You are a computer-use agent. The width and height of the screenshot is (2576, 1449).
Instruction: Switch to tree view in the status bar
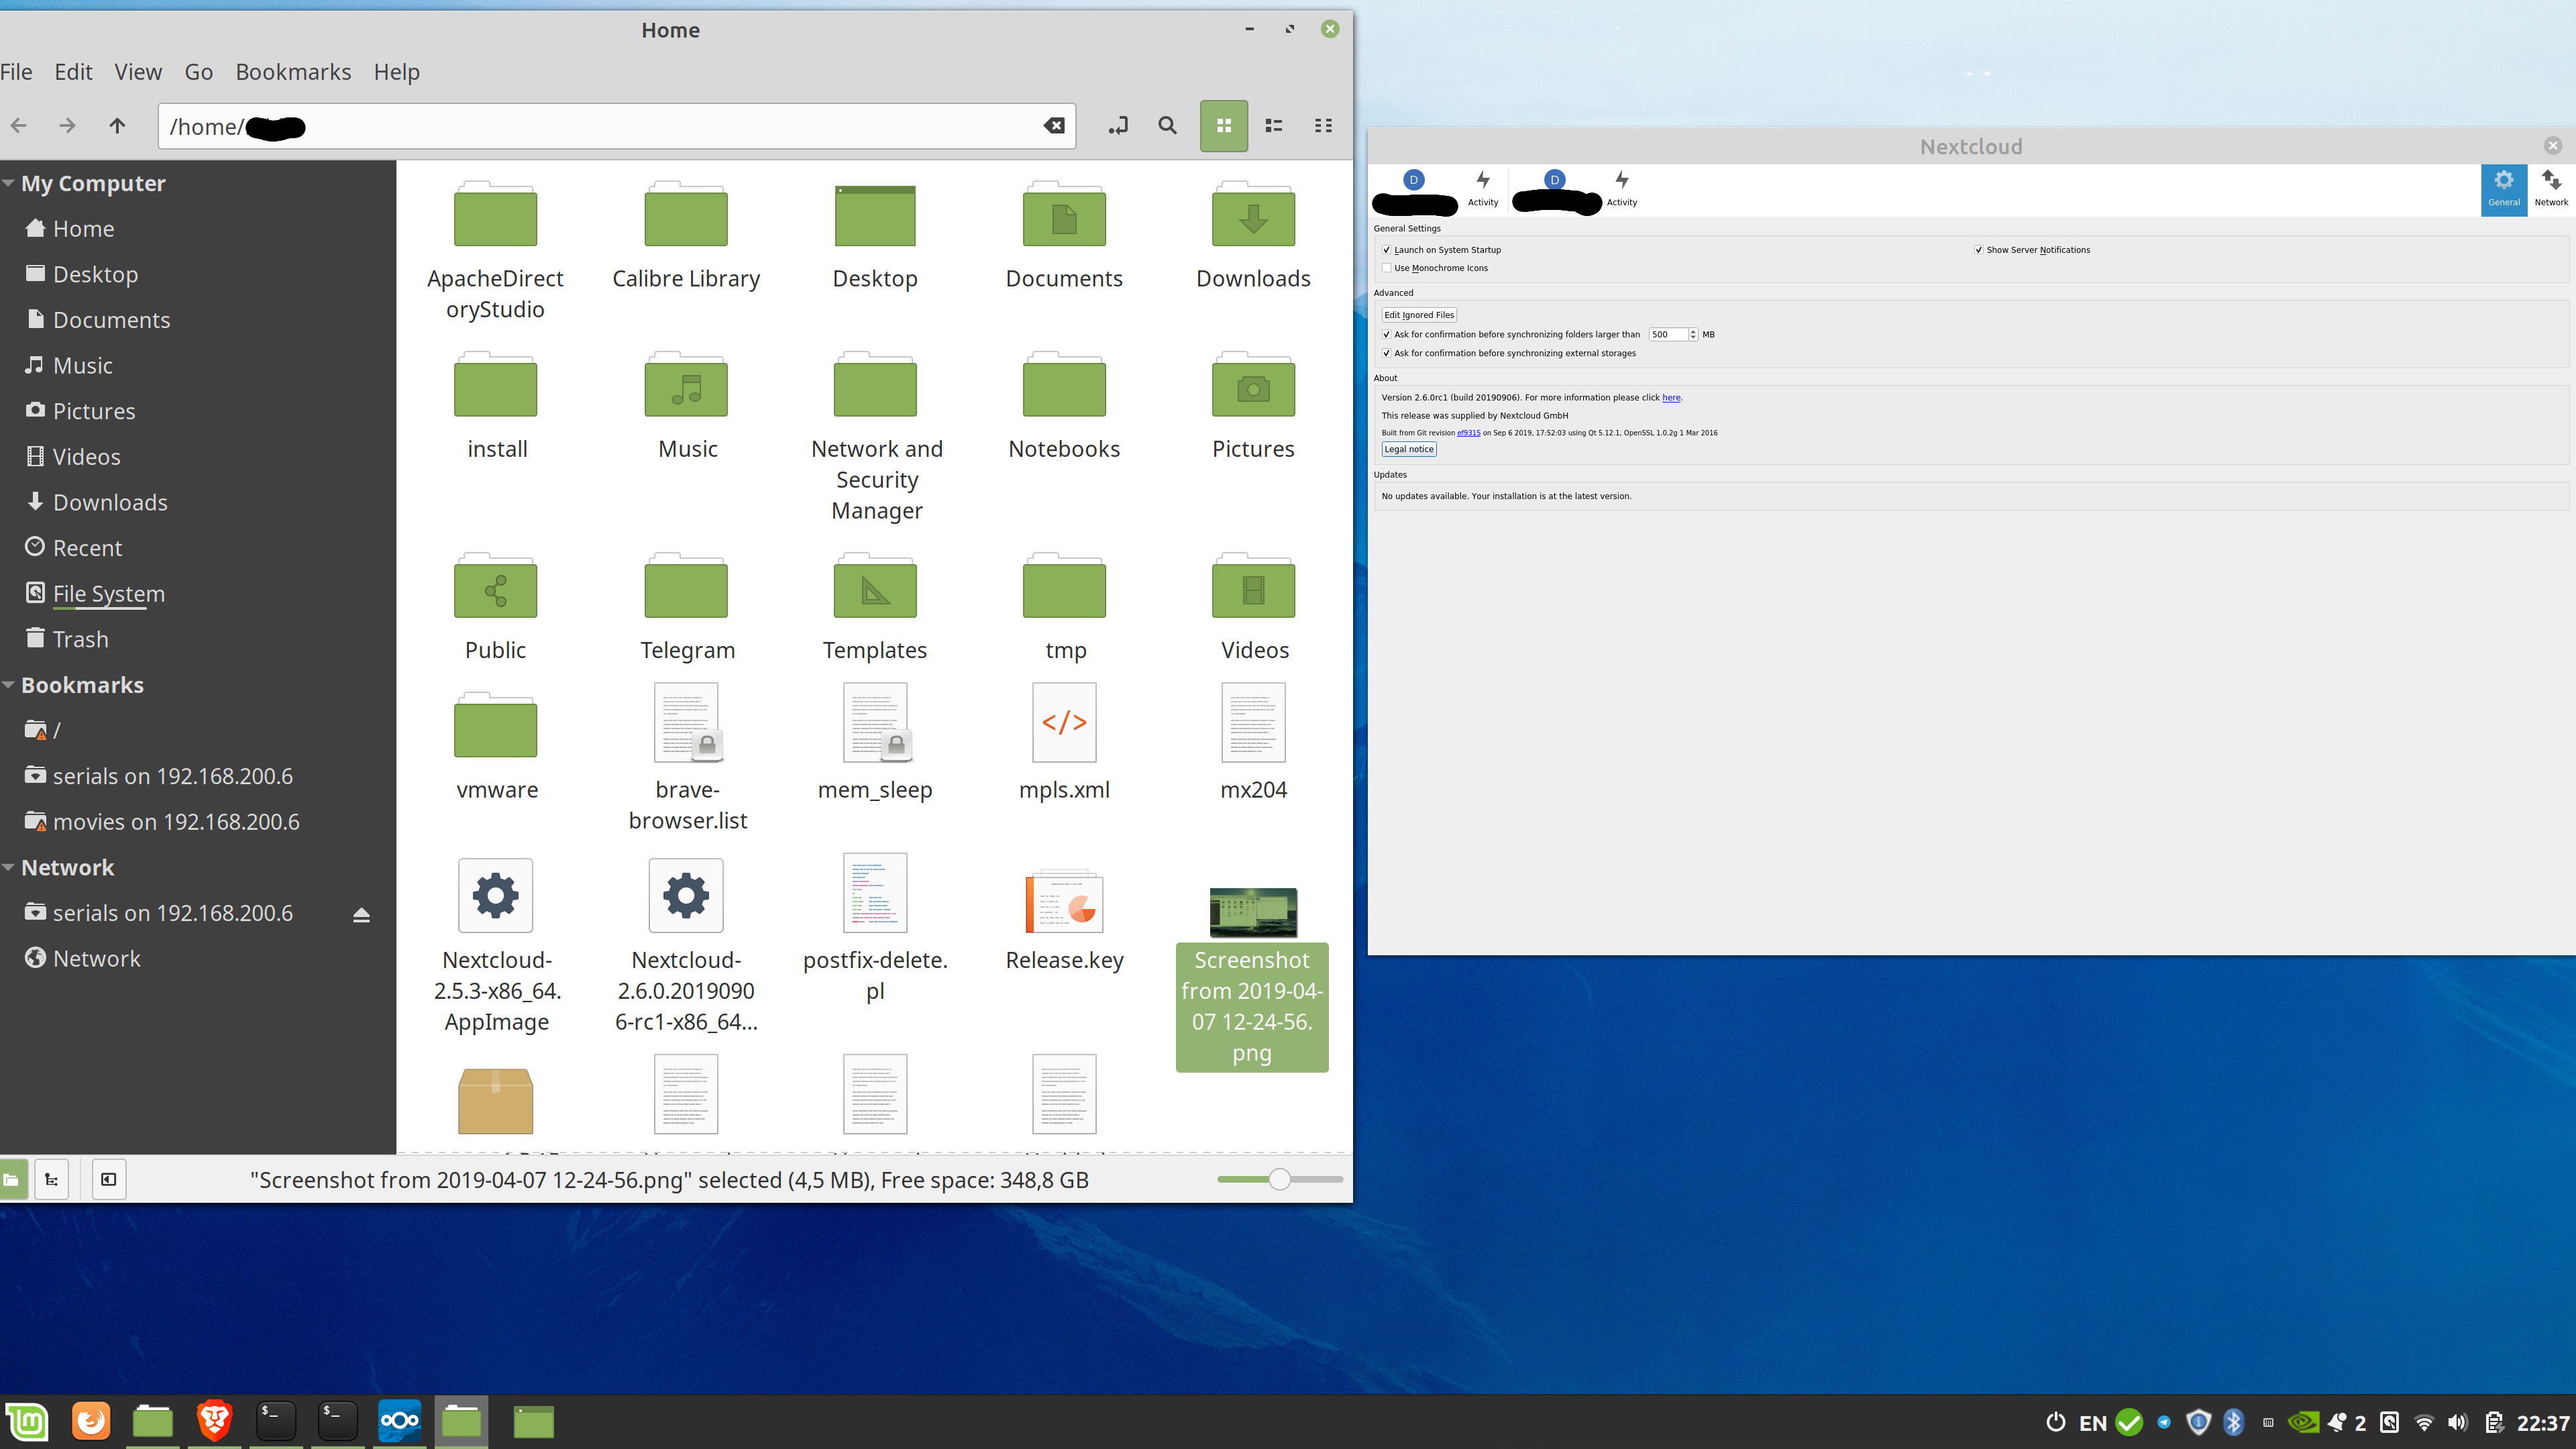[52, 1180]
